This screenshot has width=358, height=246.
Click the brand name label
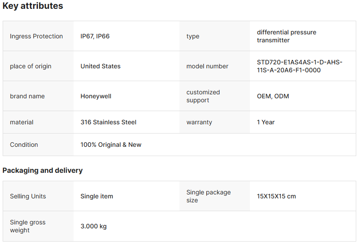27,96
